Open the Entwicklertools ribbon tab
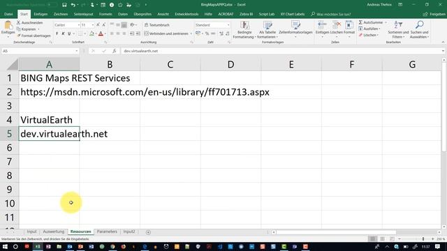 tap(186, 14)
